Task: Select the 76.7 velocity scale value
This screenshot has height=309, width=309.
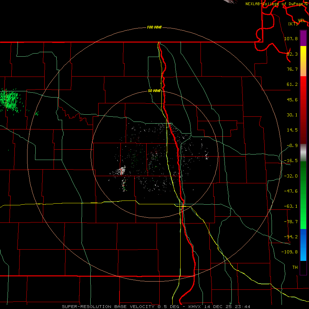Action: point(292,69)
